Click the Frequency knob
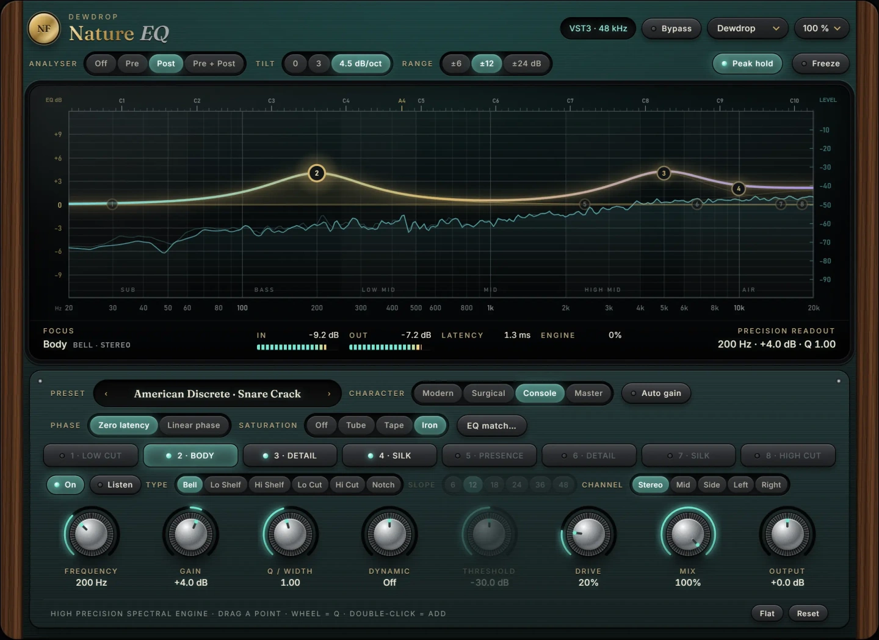The width and height of the screenshot is (879, 640). tap(92, 534)
